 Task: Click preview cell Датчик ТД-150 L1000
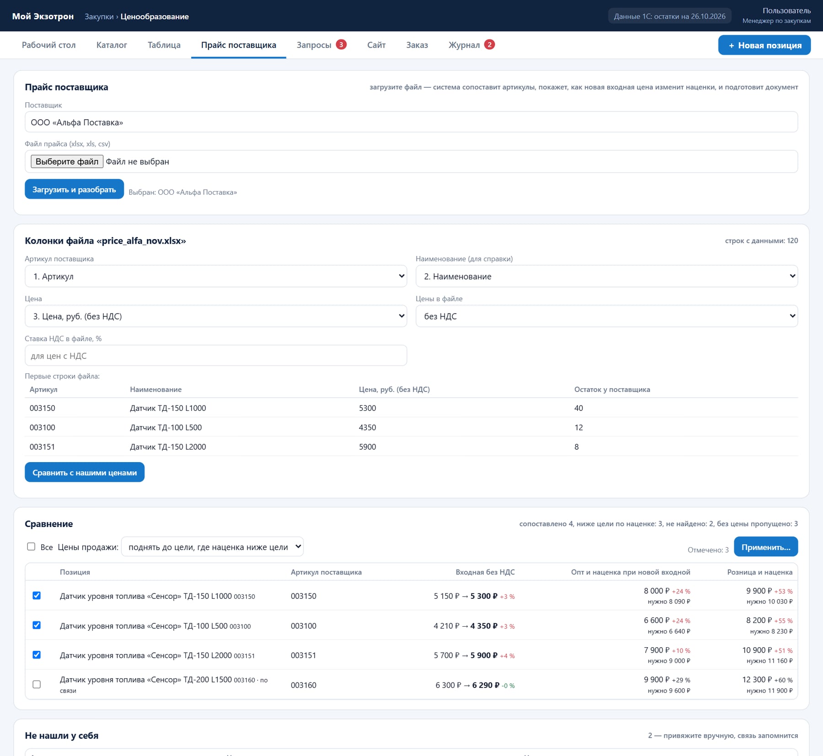[168, 408]
